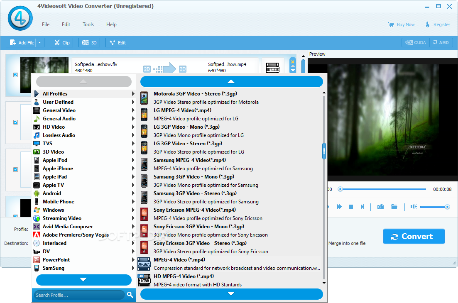The height and width of the screenshot is (303, 458).
Task: Expand the SamSung submenu arrow
Action: tap(133, 268)
